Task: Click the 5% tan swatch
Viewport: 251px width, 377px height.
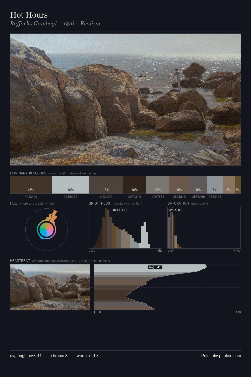Action: 229,185
